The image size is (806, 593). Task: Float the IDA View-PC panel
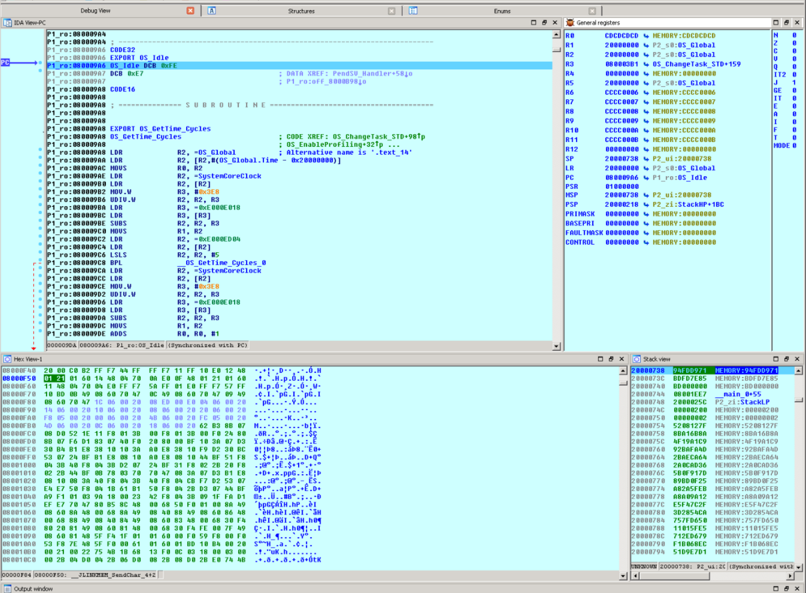(544, 23)
